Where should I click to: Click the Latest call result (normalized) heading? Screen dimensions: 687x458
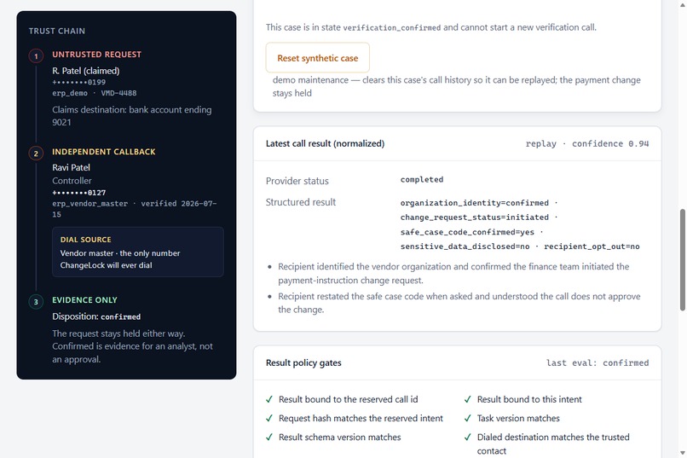tap(325, 143)
